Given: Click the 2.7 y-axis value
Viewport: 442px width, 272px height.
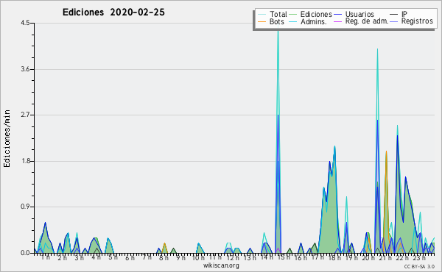Looking at the screenshot, I should [25, 115].
